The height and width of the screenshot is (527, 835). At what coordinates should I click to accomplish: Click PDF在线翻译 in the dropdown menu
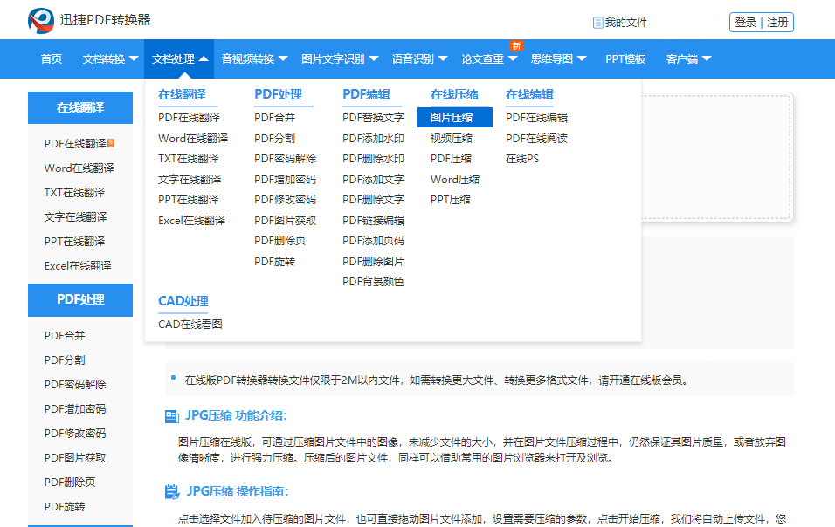pyautogui.click(x=189, y=118)
